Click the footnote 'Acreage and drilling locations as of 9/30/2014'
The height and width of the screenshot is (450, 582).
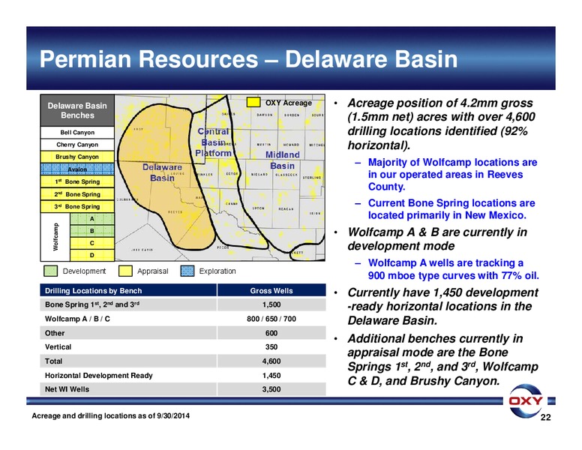click(110, 415)
